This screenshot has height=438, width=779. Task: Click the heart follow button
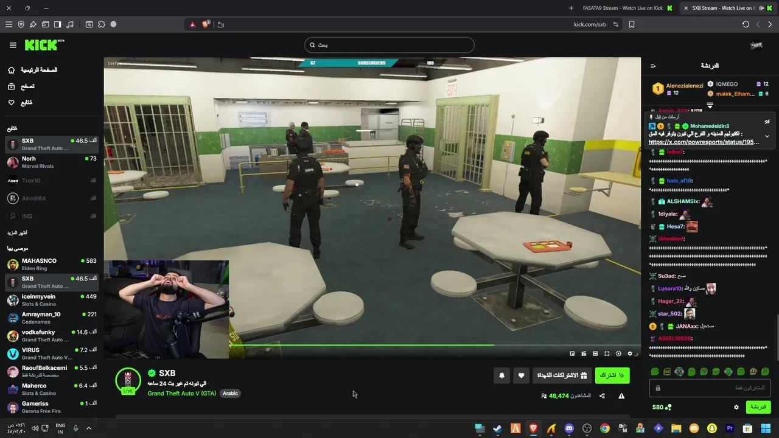[521, 375]
